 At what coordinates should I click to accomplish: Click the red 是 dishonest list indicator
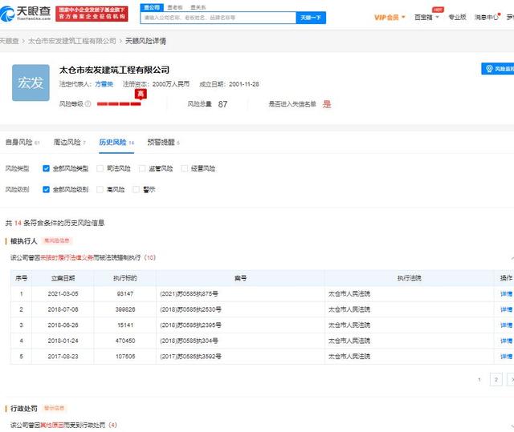point(327,104)
